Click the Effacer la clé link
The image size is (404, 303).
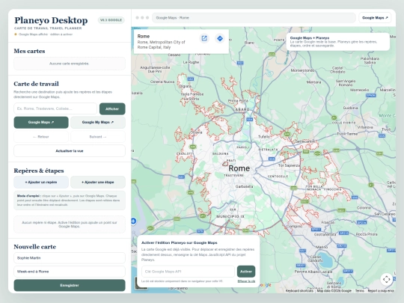click(246, 281)
